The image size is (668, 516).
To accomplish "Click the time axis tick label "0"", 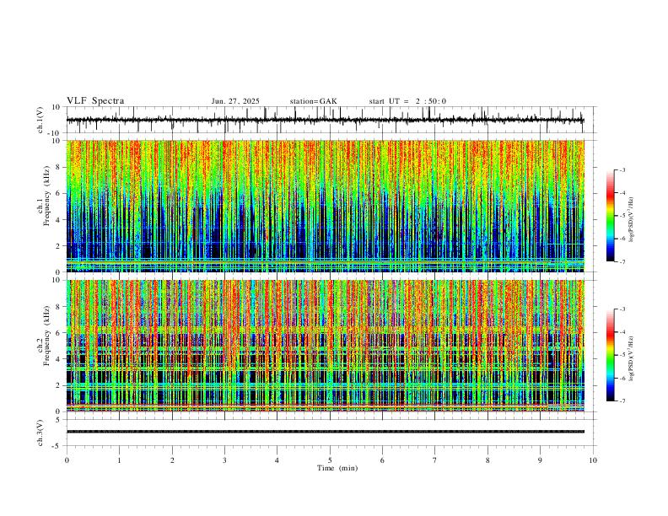I will pos(67,460).
